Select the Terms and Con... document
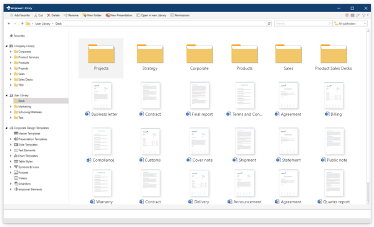The height and width of the screenshot is (227, 374). 244,100
